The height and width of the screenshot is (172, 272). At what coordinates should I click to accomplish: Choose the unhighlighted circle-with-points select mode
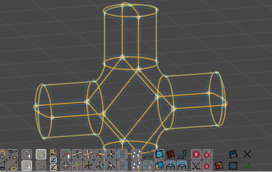pos(41,166)
